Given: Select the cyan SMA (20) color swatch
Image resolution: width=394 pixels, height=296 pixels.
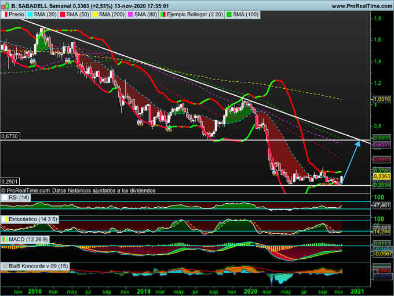Looking at the screenshot, I should pos(30,15).
